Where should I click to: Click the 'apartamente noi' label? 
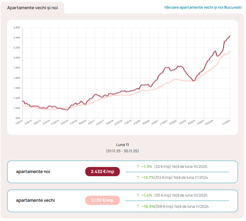coord(33,172)
